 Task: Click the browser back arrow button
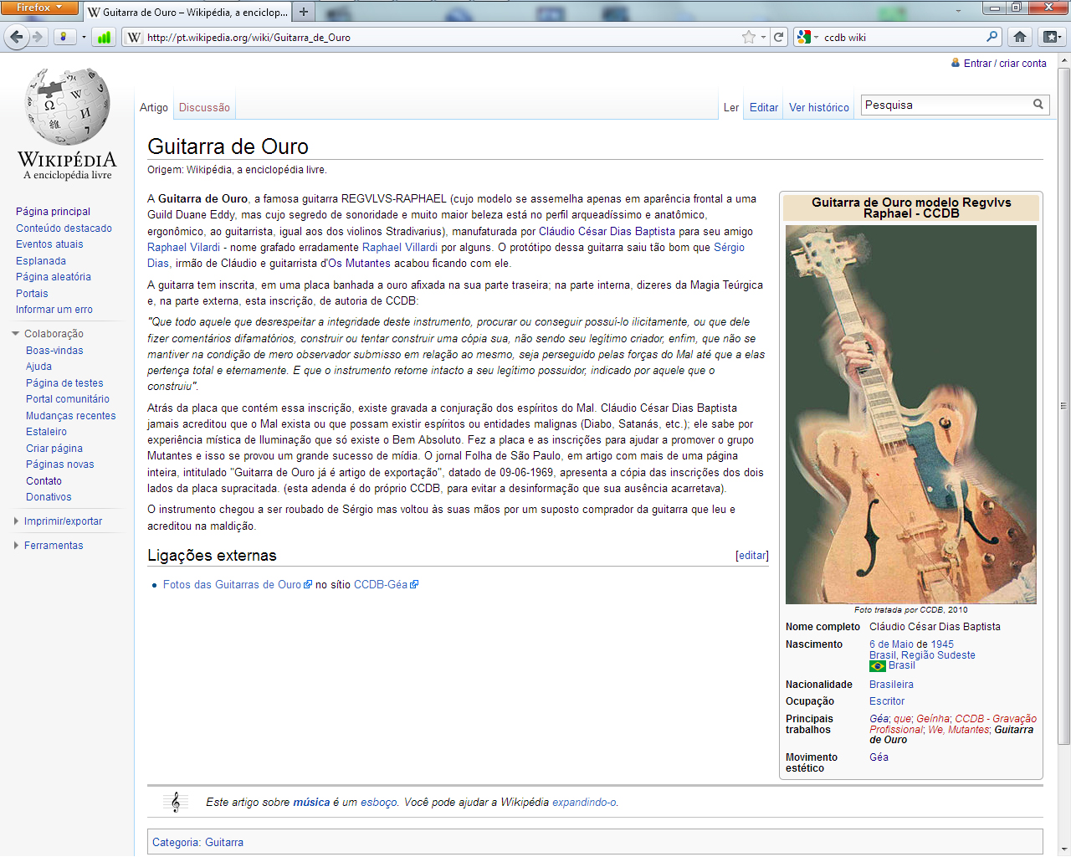[x=17, y=37]
